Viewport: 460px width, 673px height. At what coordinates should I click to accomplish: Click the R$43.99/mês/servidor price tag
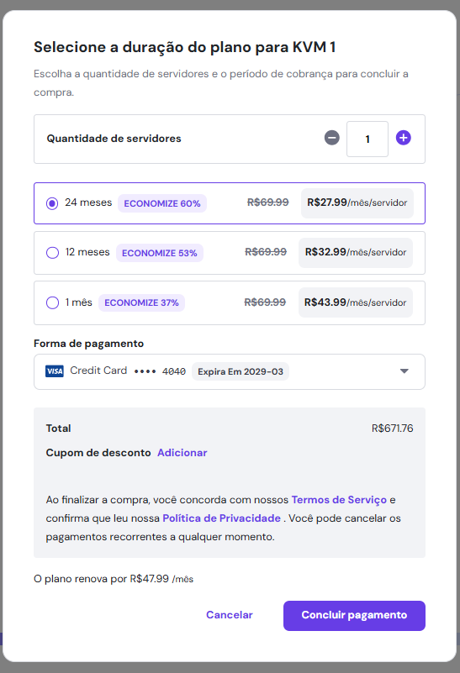pyautogui.click(x=356, y=302)
